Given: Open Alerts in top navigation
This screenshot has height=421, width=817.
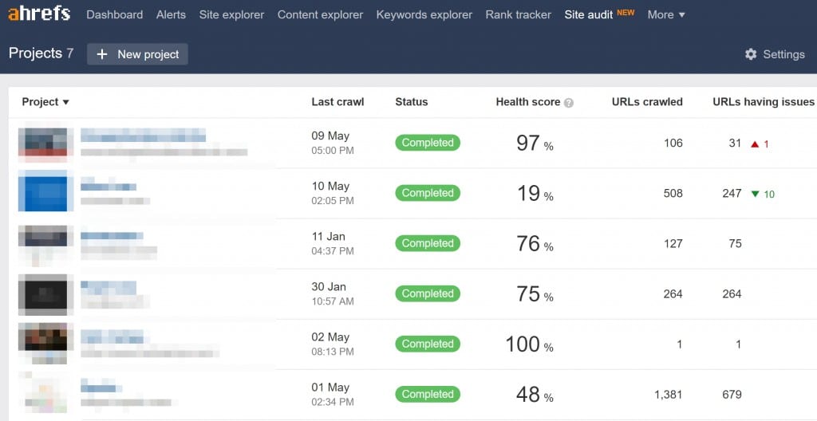Looking at the screenshot, I should pyautogui.click(x=171, y=14).
